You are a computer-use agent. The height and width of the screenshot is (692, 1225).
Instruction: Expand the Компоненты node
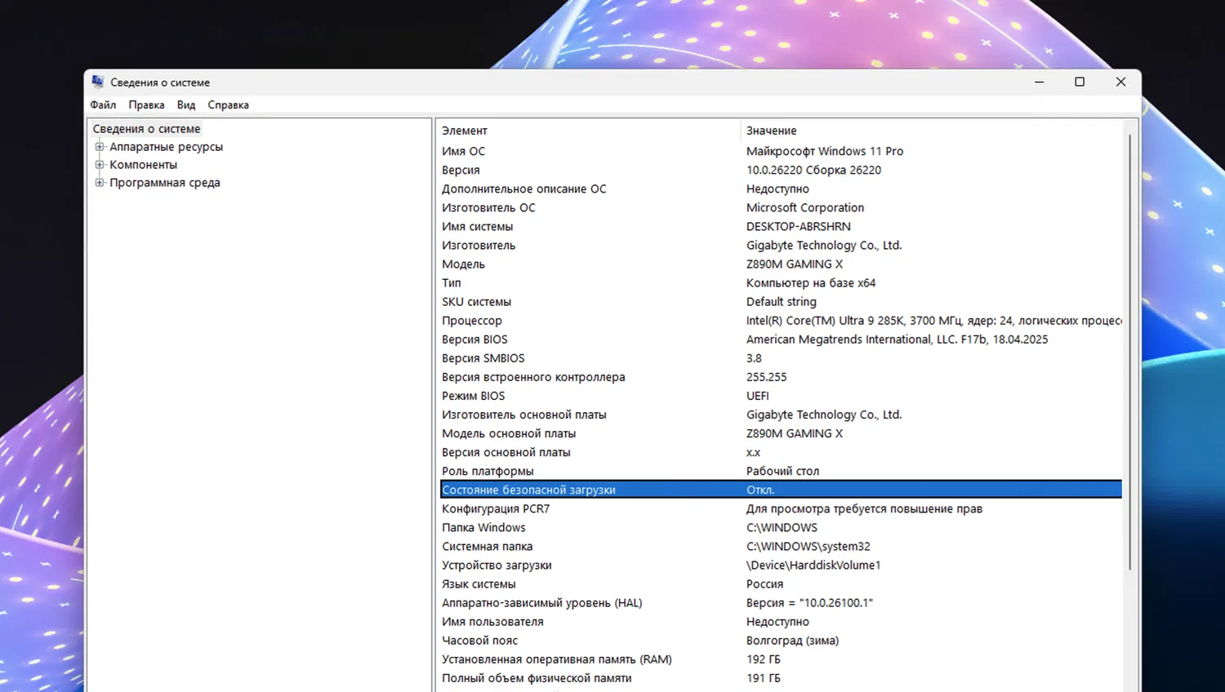[x=100, y=165]
